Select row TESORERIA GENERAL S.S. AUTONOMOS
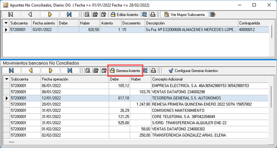Screen dimensions: 277x148 (136, 98)
